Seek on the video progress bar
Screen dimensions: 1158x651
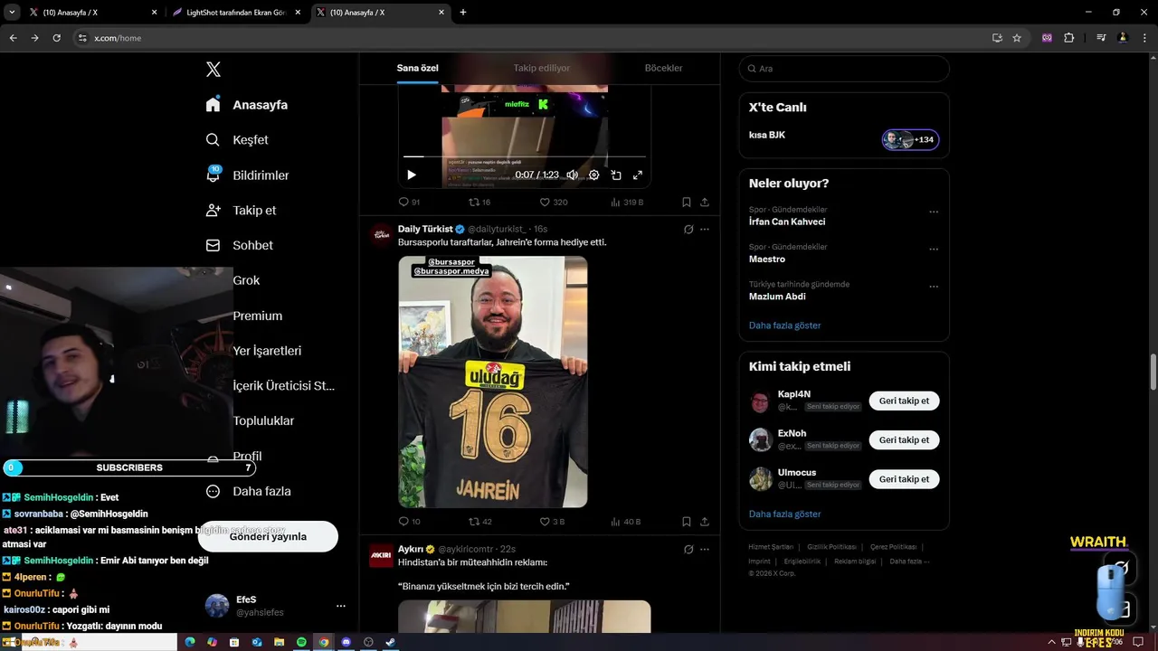[x=525, y=157]
